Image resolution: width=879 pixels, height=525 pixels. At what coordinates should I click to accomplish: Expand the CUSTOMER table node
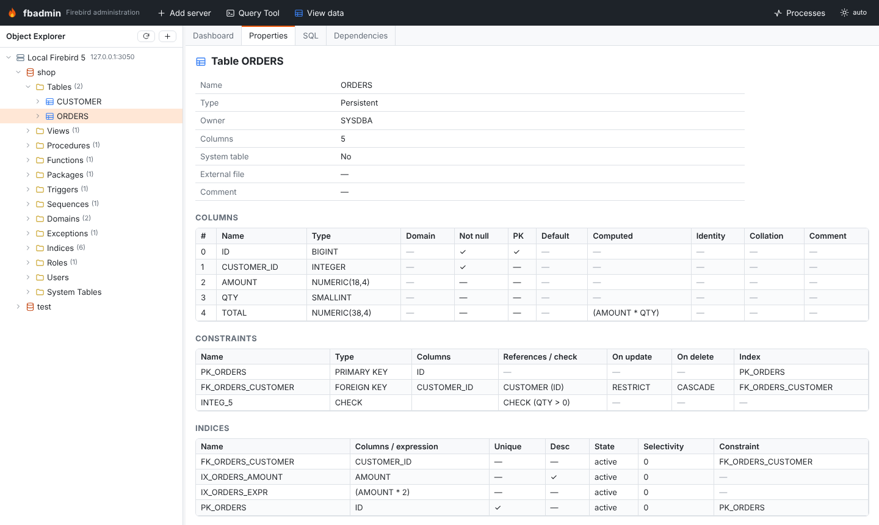pyautogui.click(x=38, y=101)
